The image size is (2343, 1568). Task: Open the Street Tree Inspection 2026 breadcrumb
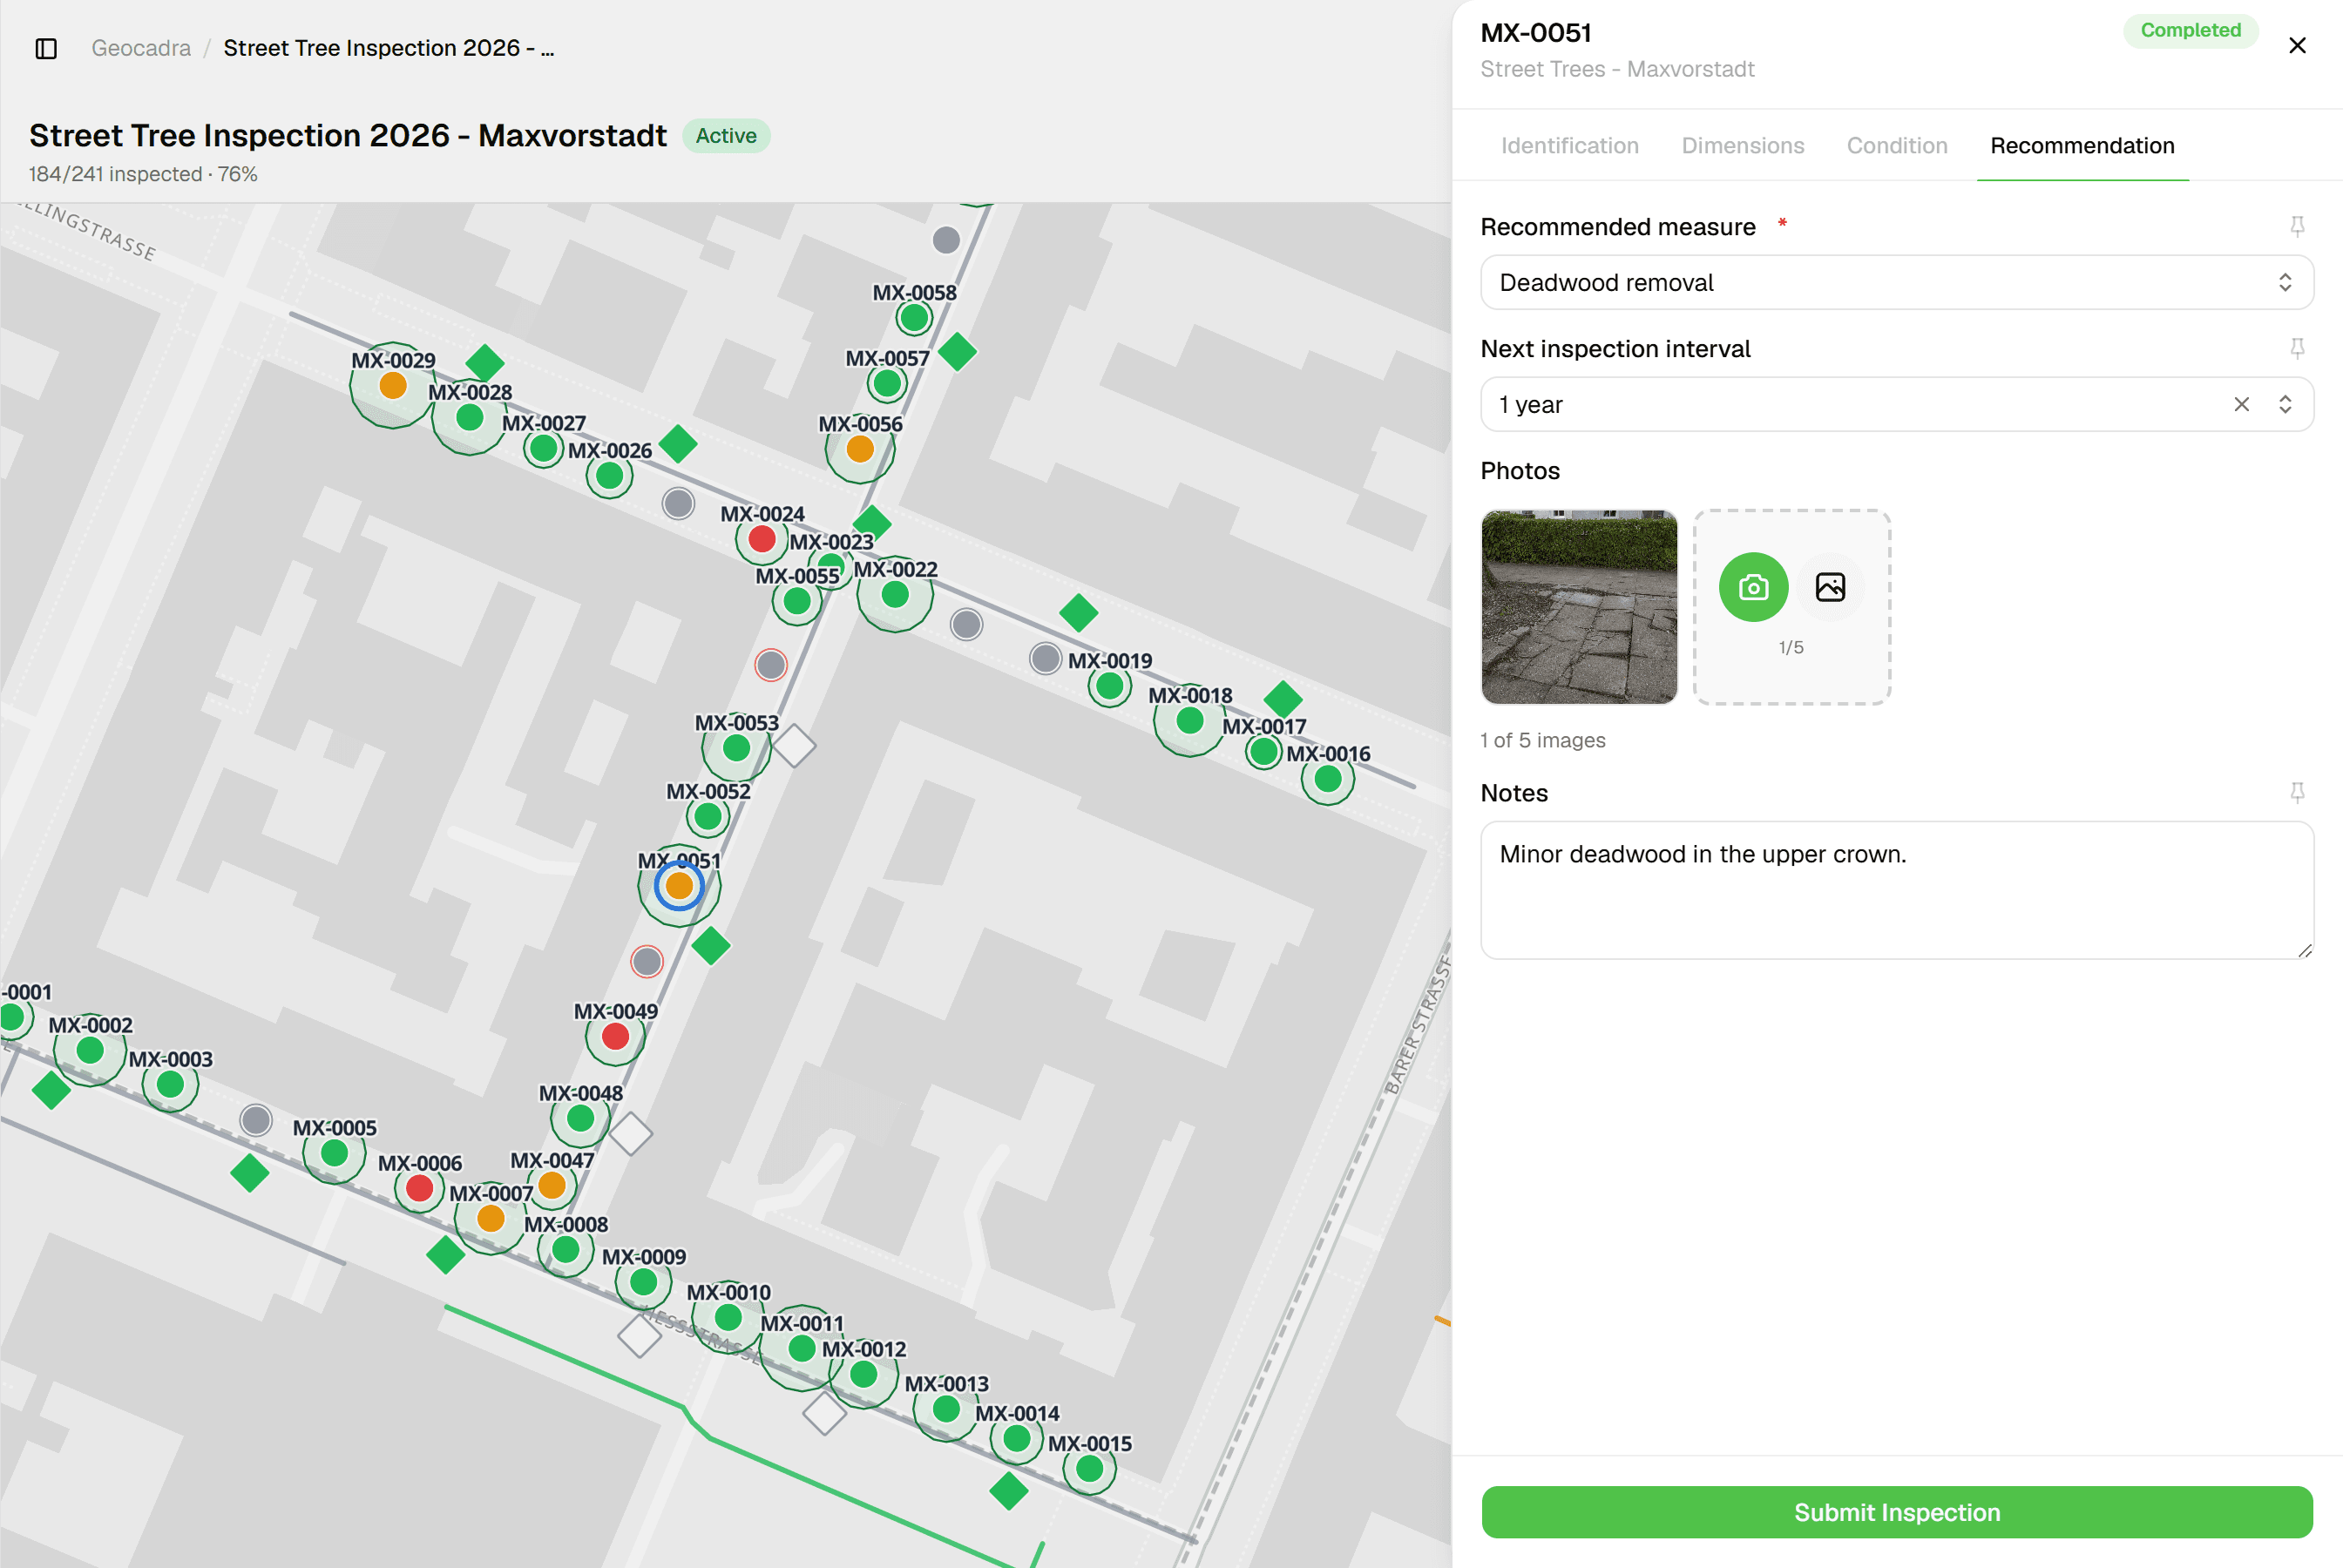[x=389, y=48]
